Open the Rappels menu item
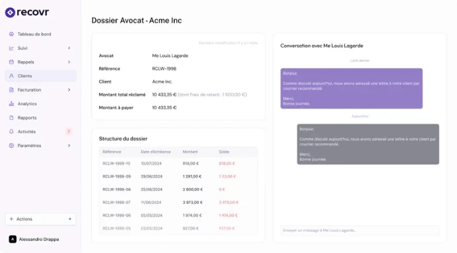 (40, 62)
